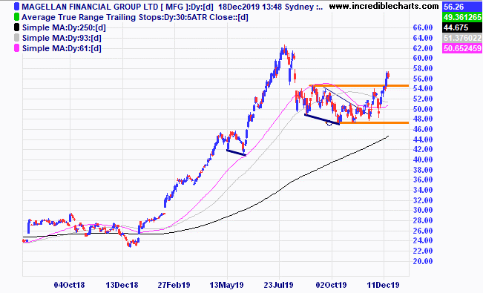Click the 42.00 price axis label
Screen dimensions: 483x293
coord(423,149)
